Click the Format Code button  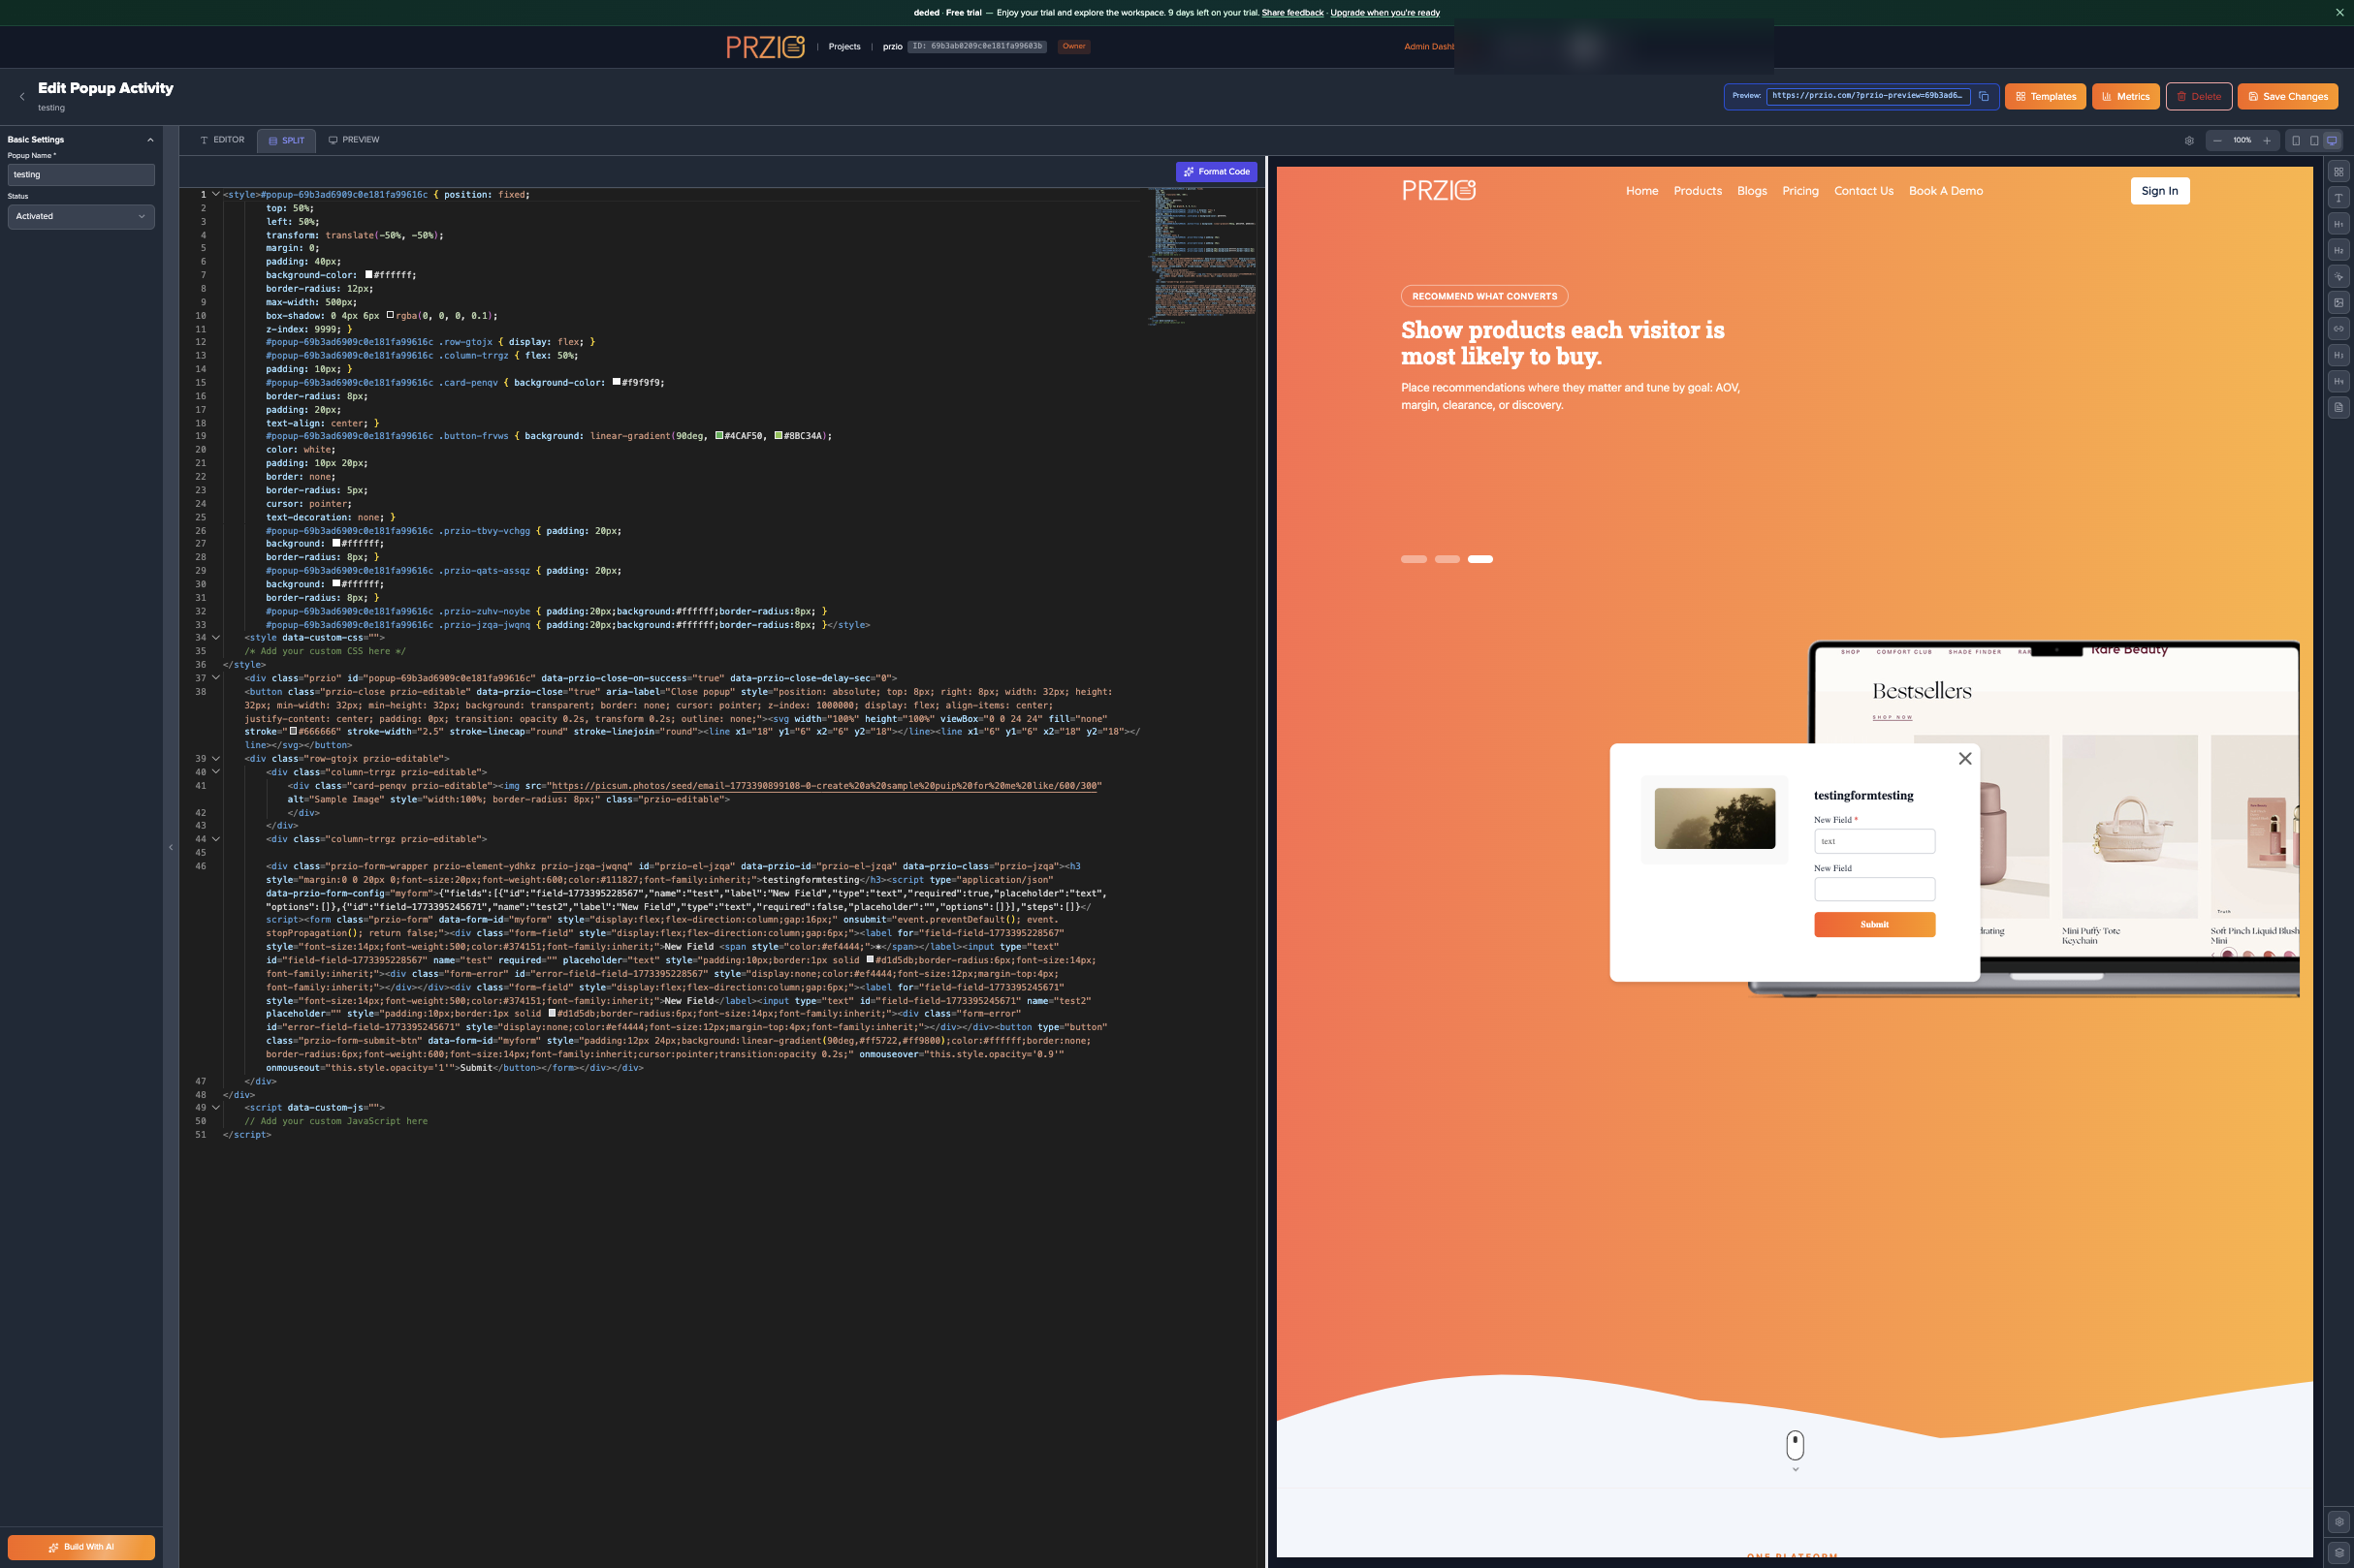[x=1217, y=172]
